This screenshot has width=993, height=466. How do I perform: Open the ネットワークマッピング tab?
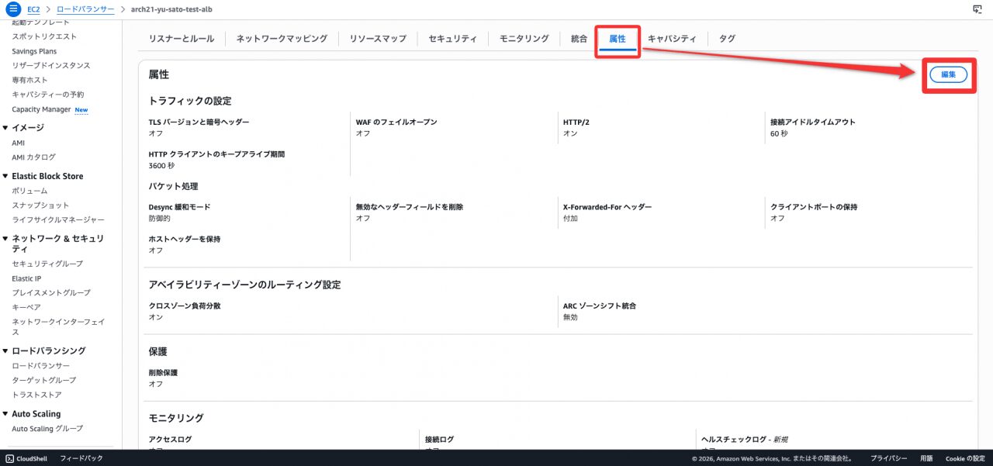tap(282, 39)
